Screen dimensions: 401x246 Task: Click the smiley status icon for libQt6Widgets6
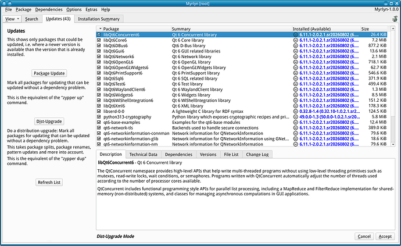[x=295, y=95]
